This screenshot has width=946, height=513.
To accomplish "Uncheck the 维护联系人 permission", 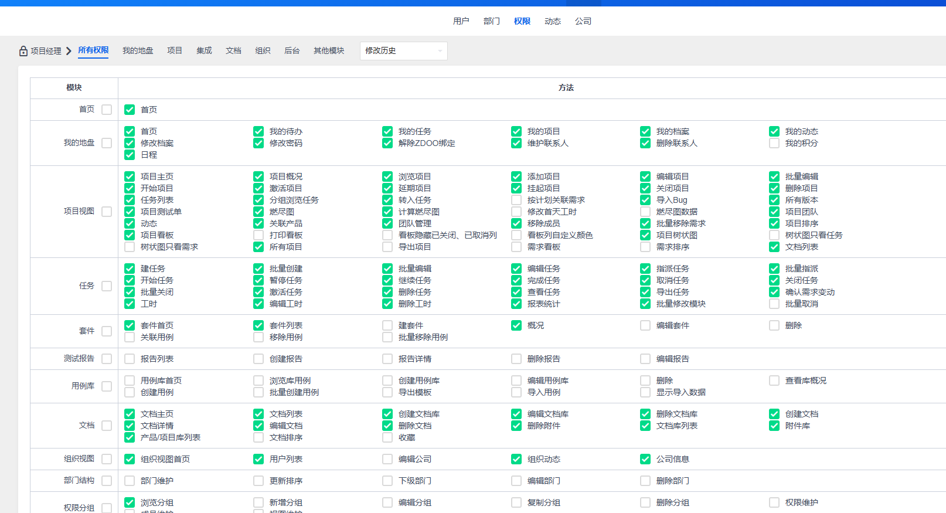I will tap(516, 143).
